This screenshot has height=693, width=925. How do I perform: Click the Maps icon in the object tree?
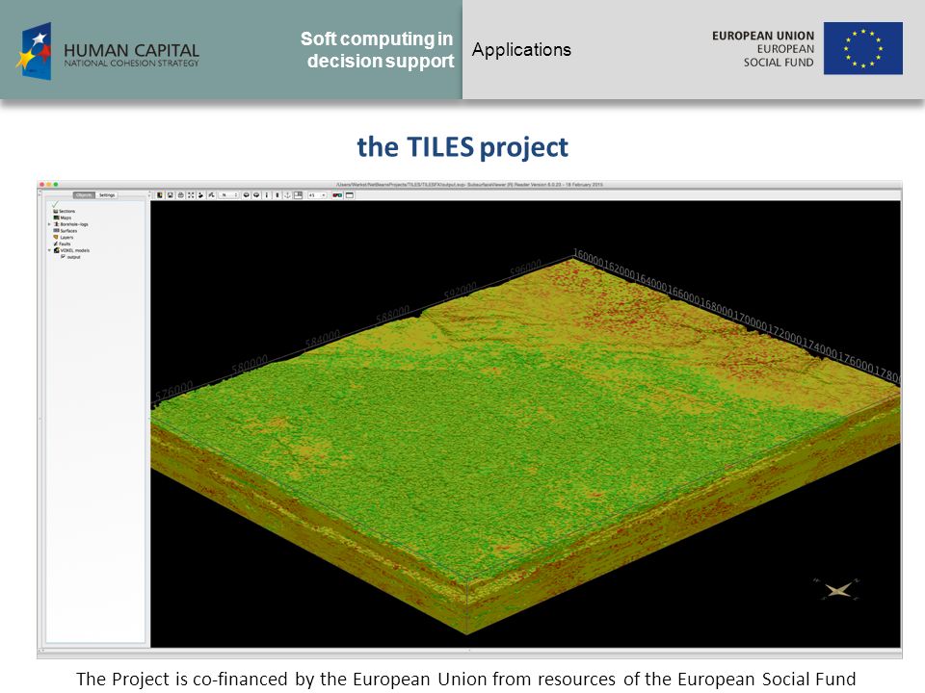(56, 218)
